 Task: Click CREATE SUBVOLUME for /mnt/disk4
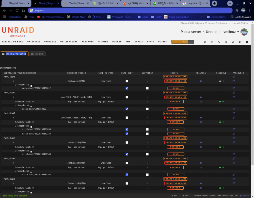(x=175, y=158)
